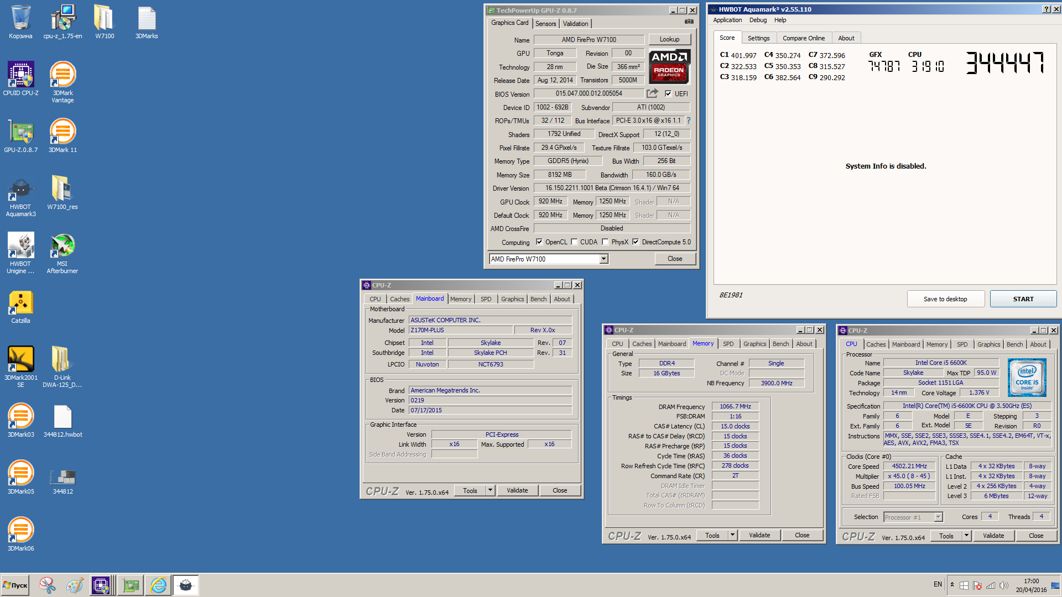Open Tools dropdown arrow in CPU tab CPU-Z window

(x=966, y=536)
